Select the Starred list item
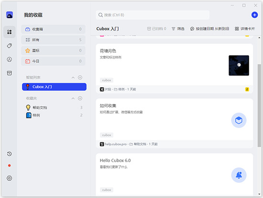The width and height of the screenshot is (263, 198). 54,50
